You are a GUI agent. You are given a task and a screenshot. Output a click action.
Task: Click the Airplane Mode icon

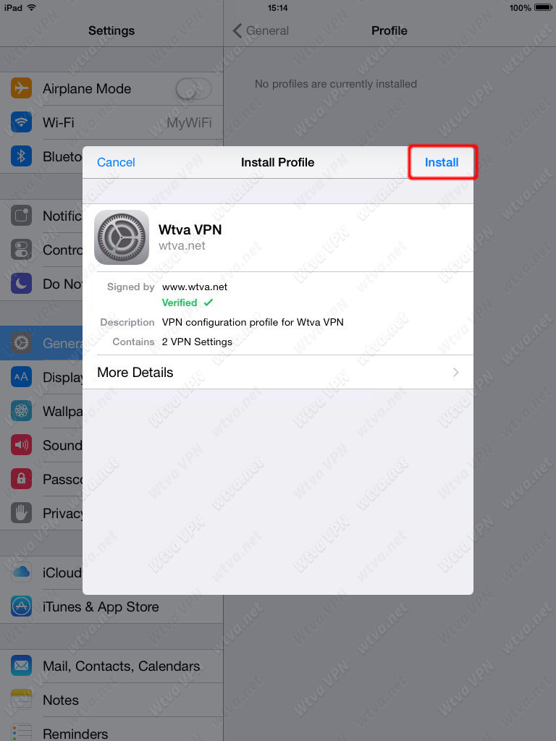click(x=21, y=88)
